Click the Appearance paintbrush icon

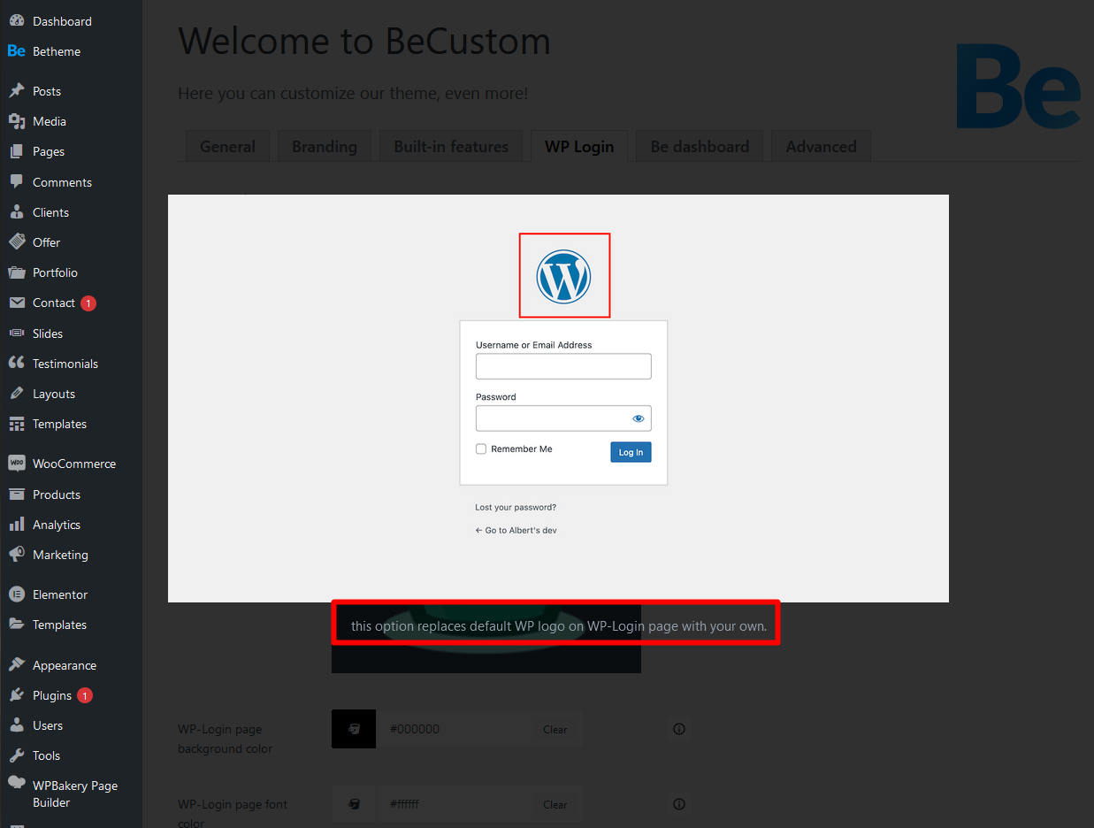(x=16, y=665)
